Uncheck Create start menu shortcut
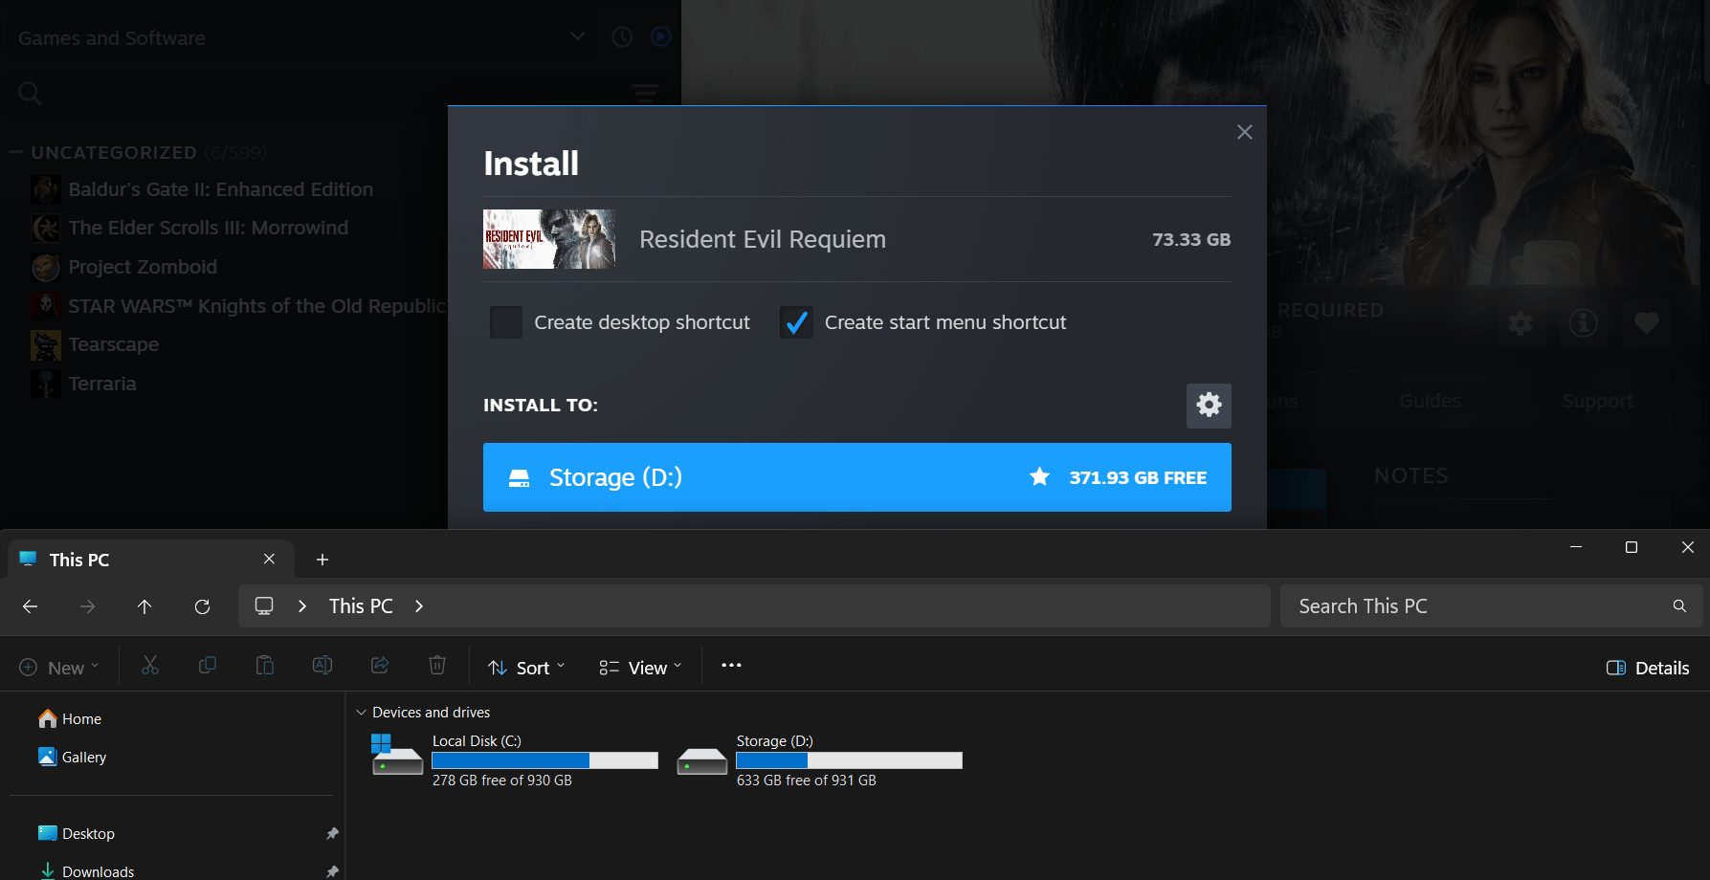Screen dimensions: 1710x880 pos(796,322)
